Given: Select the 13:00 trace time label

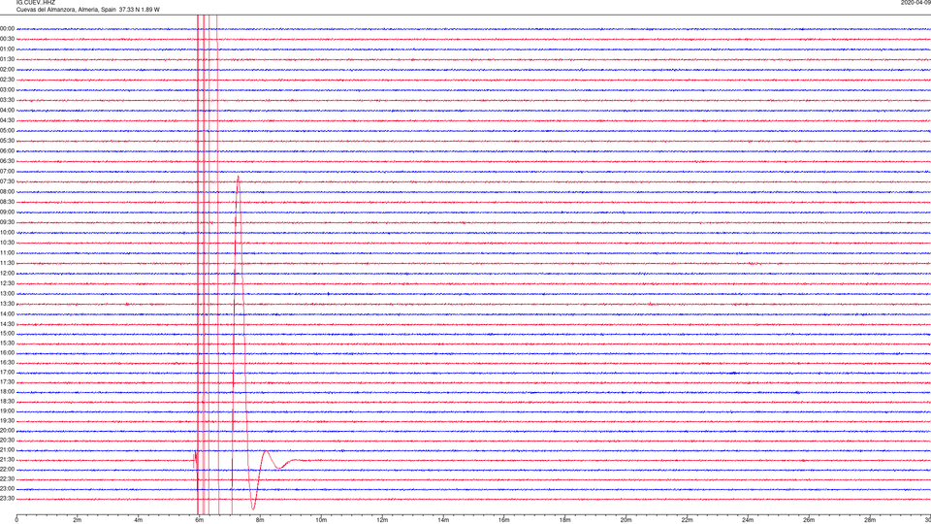Looking at the screenshot, I should point(7,293).
